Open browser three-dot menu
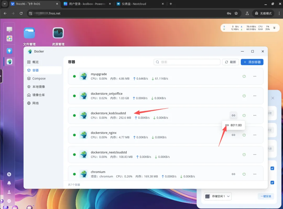This screenshot has width=283, height=209. coord(279,13)
